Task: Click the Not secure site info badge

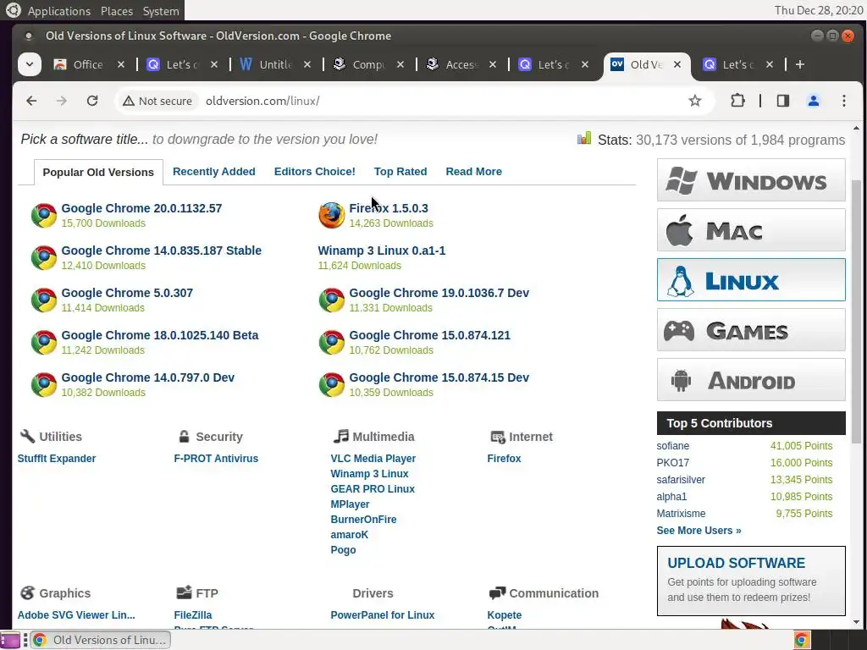Action: (x=157, y=101)
